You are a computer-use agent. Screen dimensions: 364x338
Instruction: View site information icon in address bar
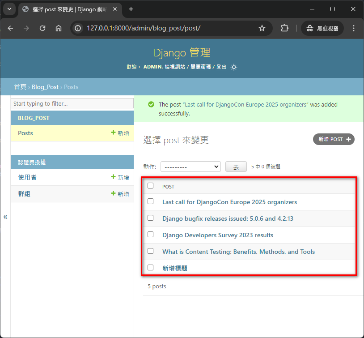(x=78, y=28)
